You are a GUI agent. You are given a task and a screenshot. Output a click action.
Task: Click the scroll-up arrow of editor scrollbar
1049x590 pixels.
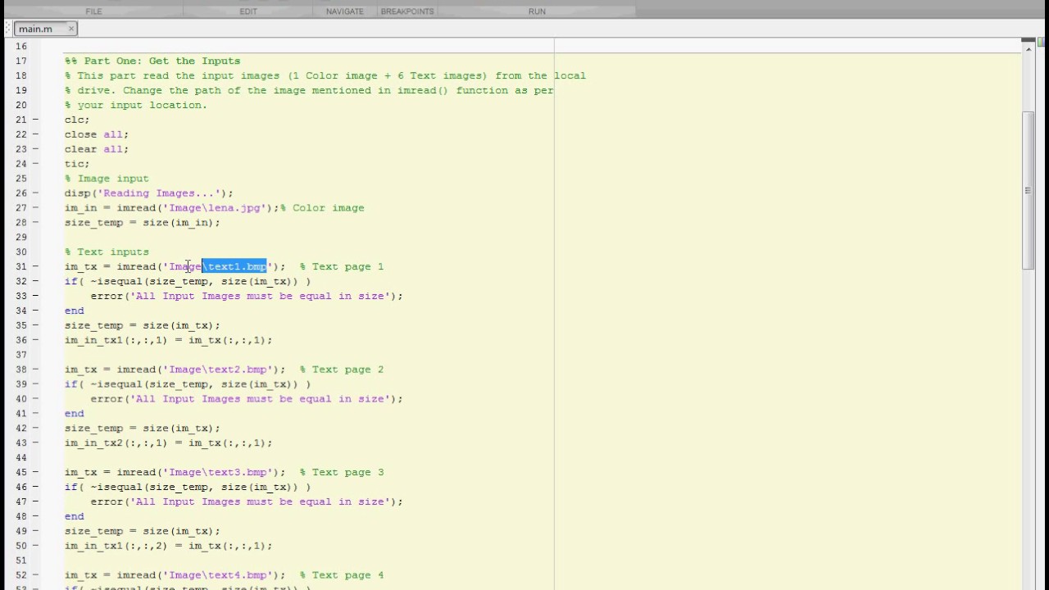(1028, 49)
